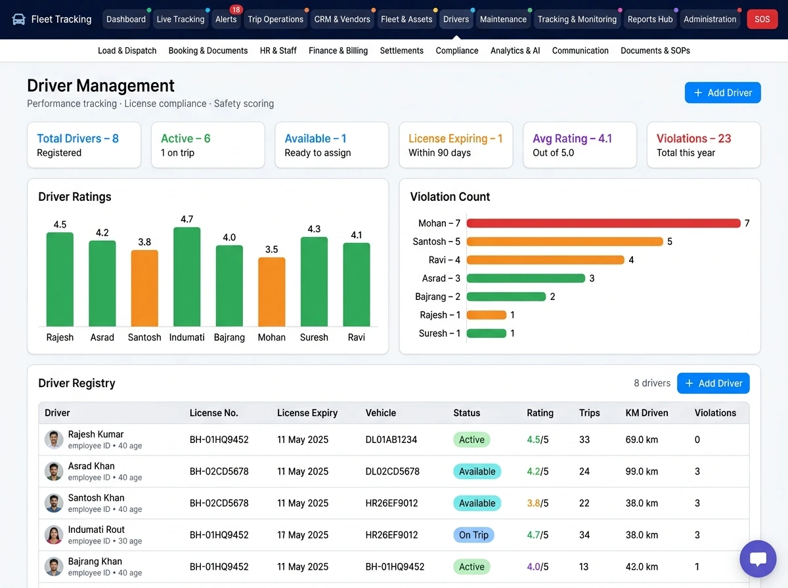788x588 pixels.
Task: Open the Fleet & Assets nav tab
Action: (x=406, y=19)
